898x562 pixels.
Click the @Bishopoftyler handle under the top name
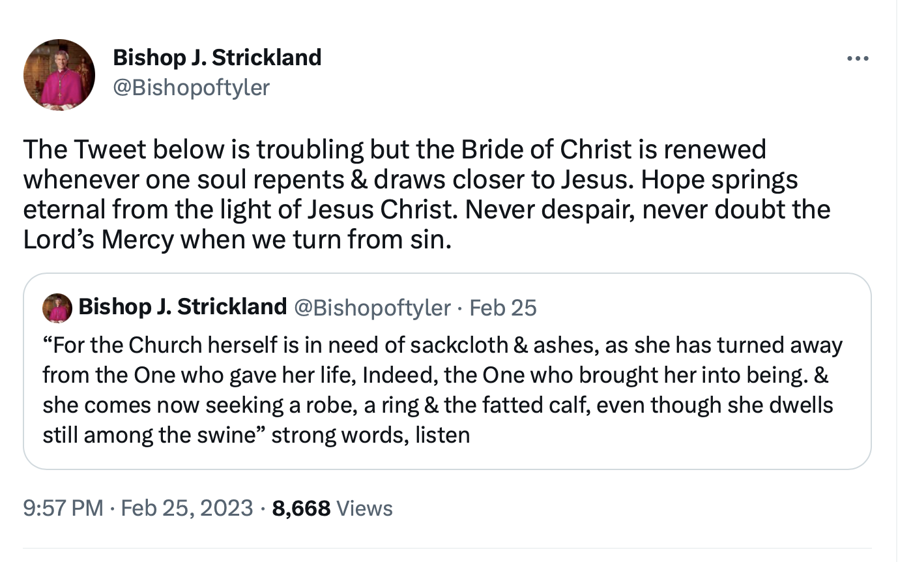pos(191,87)
